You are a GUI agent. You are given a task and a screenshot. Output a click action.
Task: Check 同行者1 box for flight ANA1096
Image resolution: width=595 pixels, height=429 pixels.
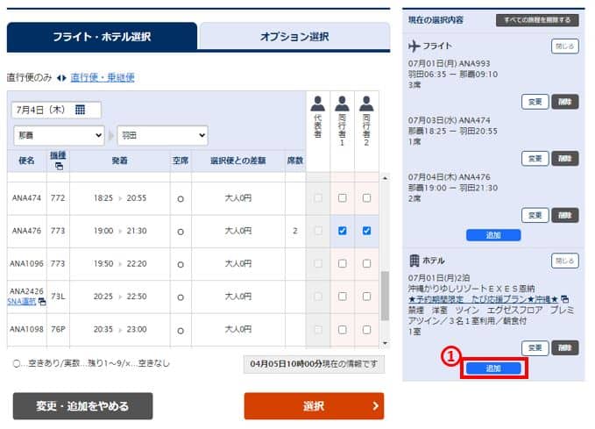[x=342, y=264]
